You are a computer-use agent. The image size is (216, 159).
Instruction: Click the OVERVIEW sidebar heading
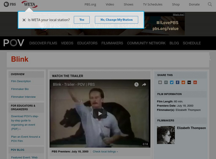click(x=18, y=74)
